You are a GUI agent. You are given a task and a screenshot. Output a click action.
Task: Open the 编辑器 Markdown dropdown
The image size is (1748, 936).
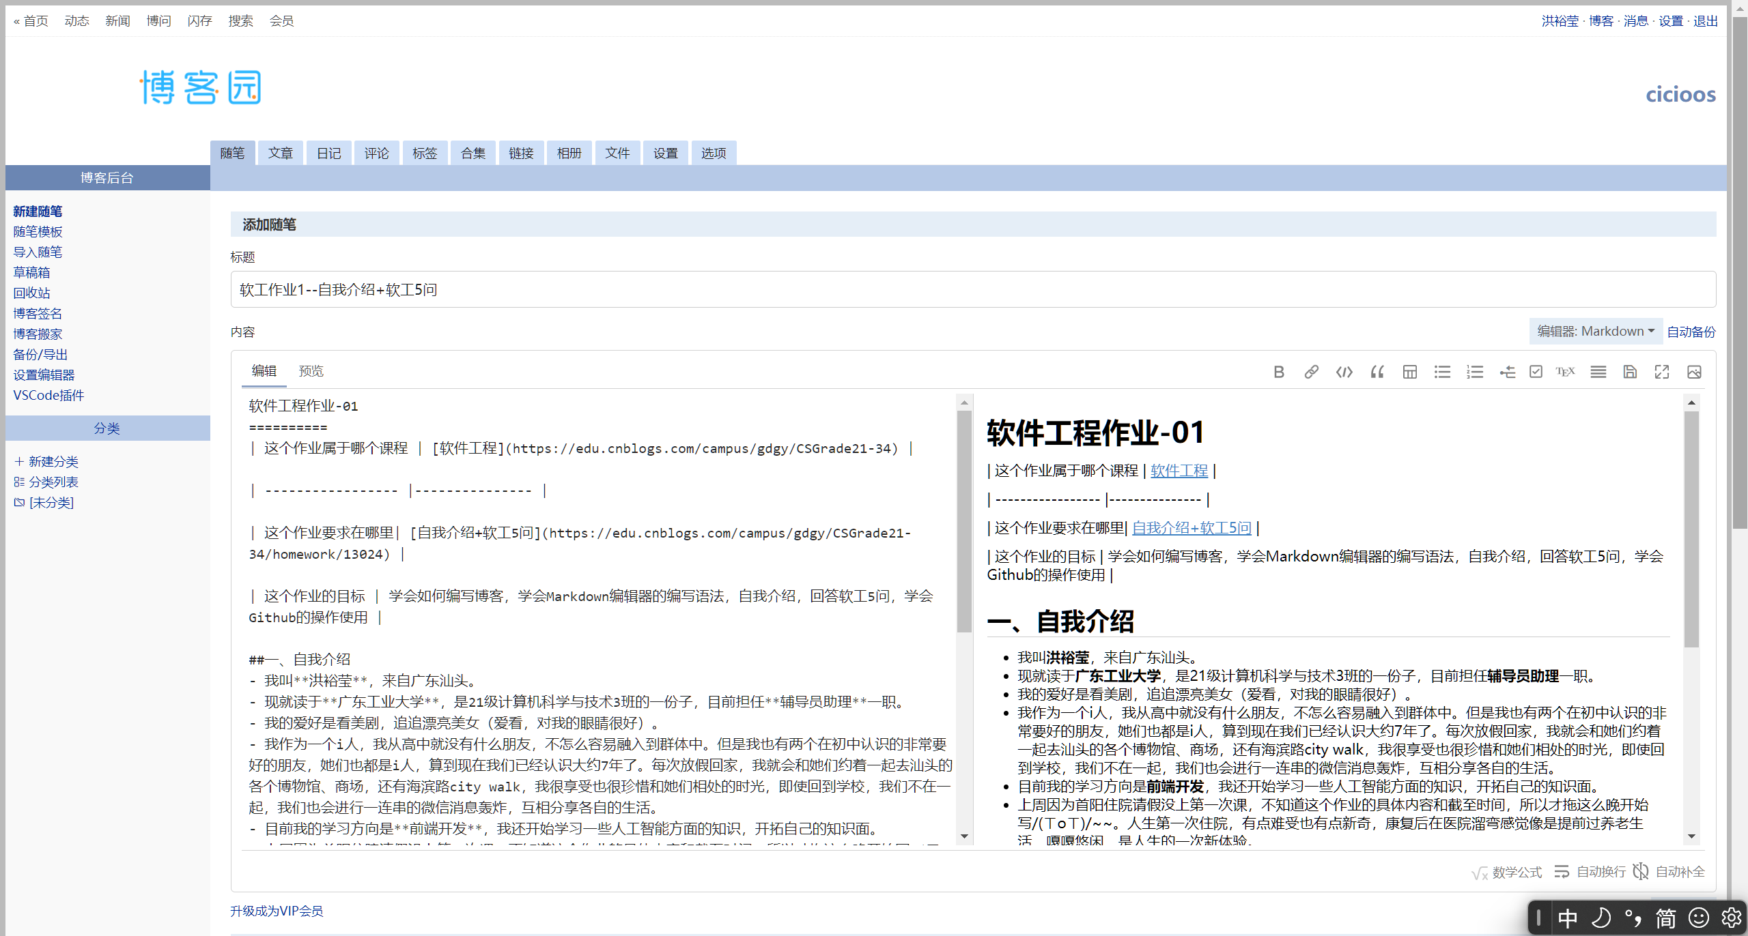pos(1595,332)
